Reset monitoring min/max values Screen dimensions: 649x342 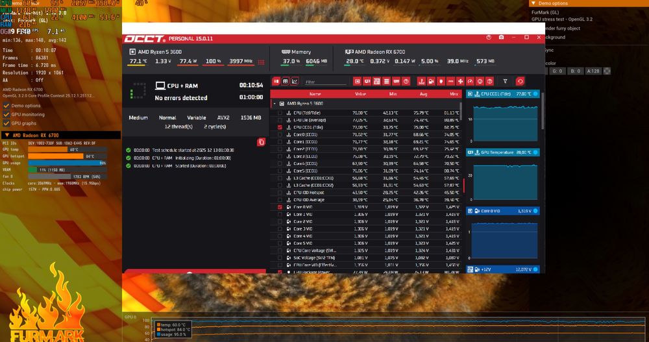[520, 82]
